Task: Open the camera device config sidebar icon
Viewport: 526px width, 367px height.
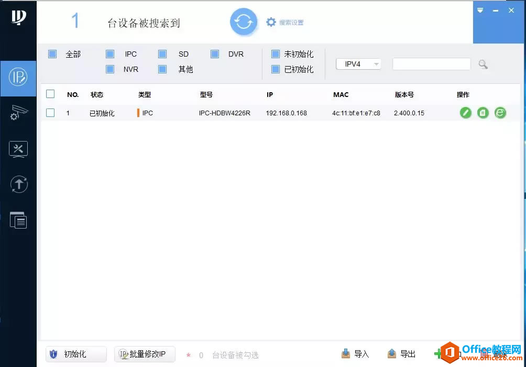Action: point(18,113)
